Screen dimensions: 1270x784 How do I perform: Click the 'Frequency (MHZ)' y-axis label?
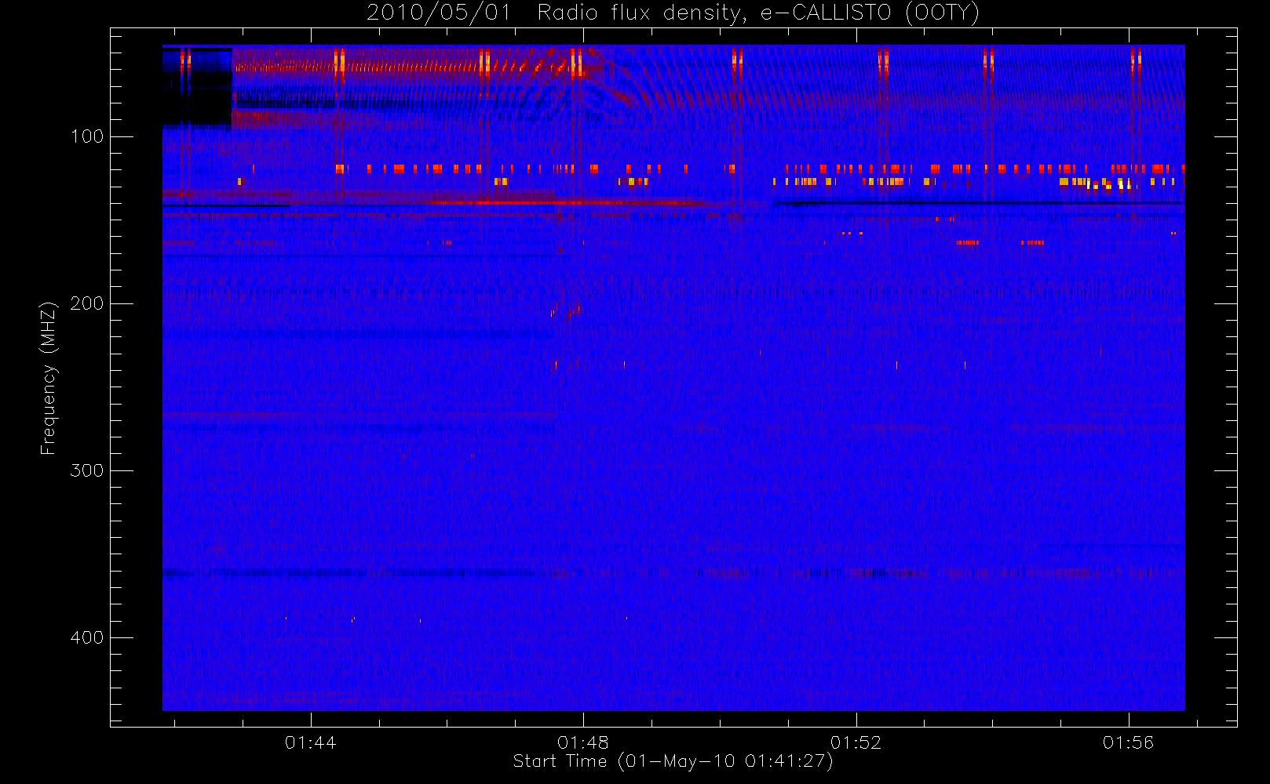click(49, 378)
